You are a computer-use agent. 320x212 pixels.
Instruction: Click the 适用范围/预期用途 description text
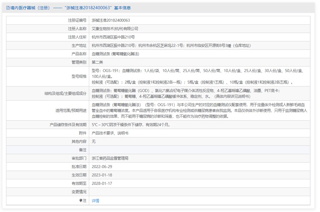tap(199, 111)
